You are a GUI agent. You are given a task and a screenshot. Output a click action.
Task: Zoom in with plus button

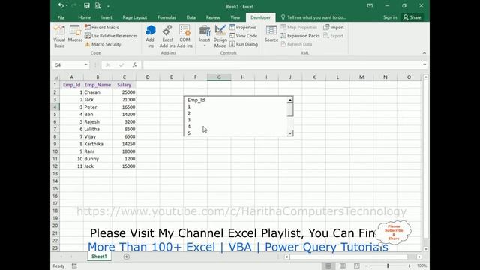[409, 265]
